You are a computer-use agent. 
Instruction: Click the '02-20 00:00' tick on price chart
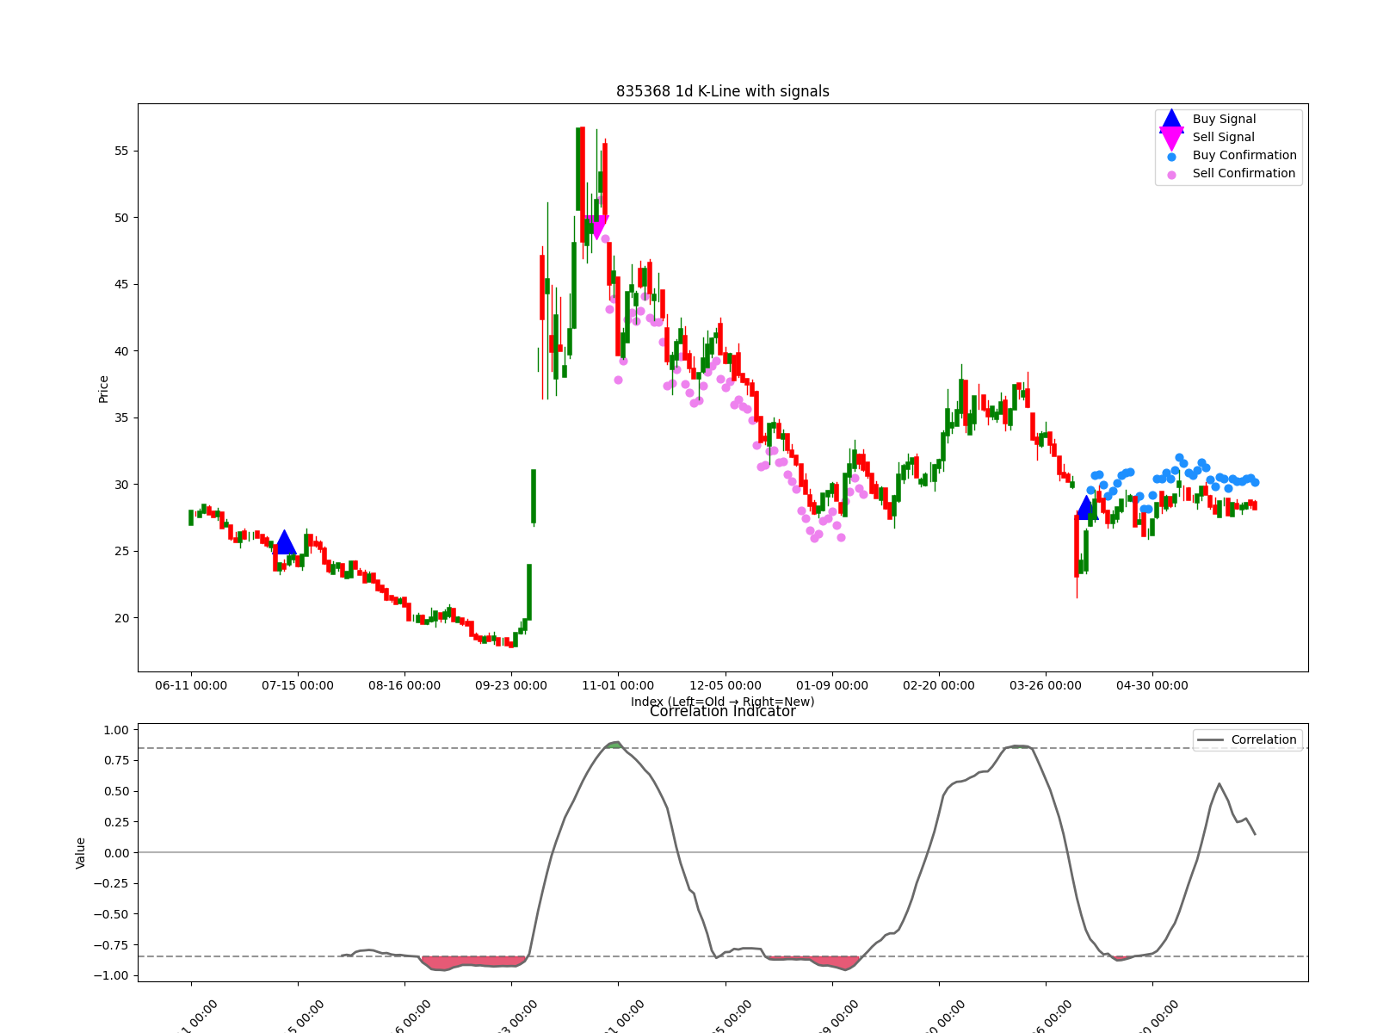click(x=939, y=685)
